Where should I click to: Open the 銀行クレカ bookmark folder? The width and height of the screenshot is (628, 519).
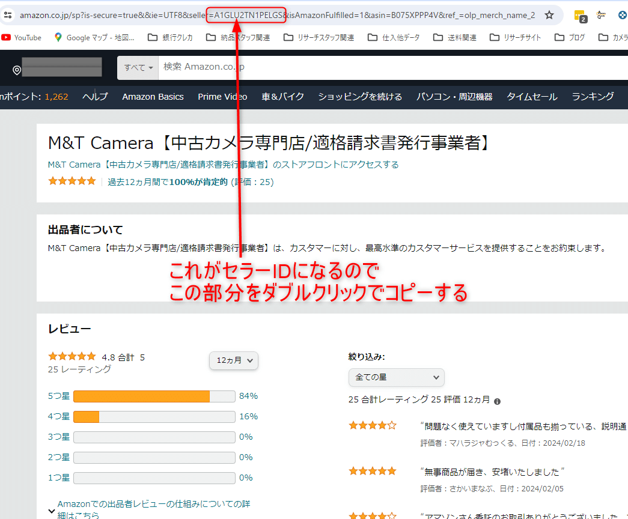pyautogui.click(x=170, y=38)
